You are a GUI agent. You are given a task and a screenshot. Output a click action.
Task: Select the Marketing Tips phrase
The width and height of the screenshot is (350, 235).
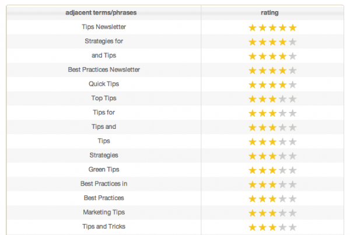[x=104, y=212]
